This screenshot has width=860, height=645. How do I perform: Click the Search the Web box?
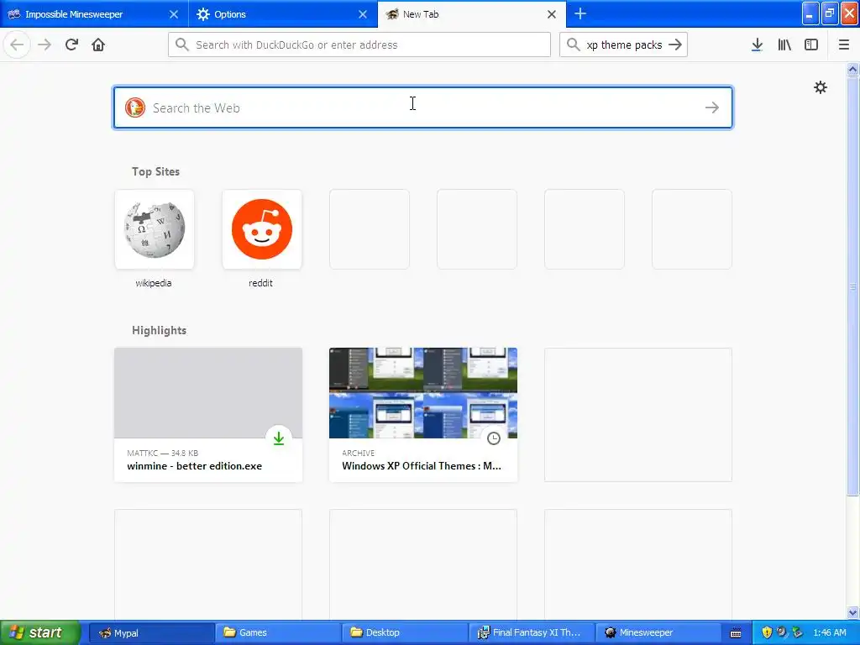coord(423,107)
